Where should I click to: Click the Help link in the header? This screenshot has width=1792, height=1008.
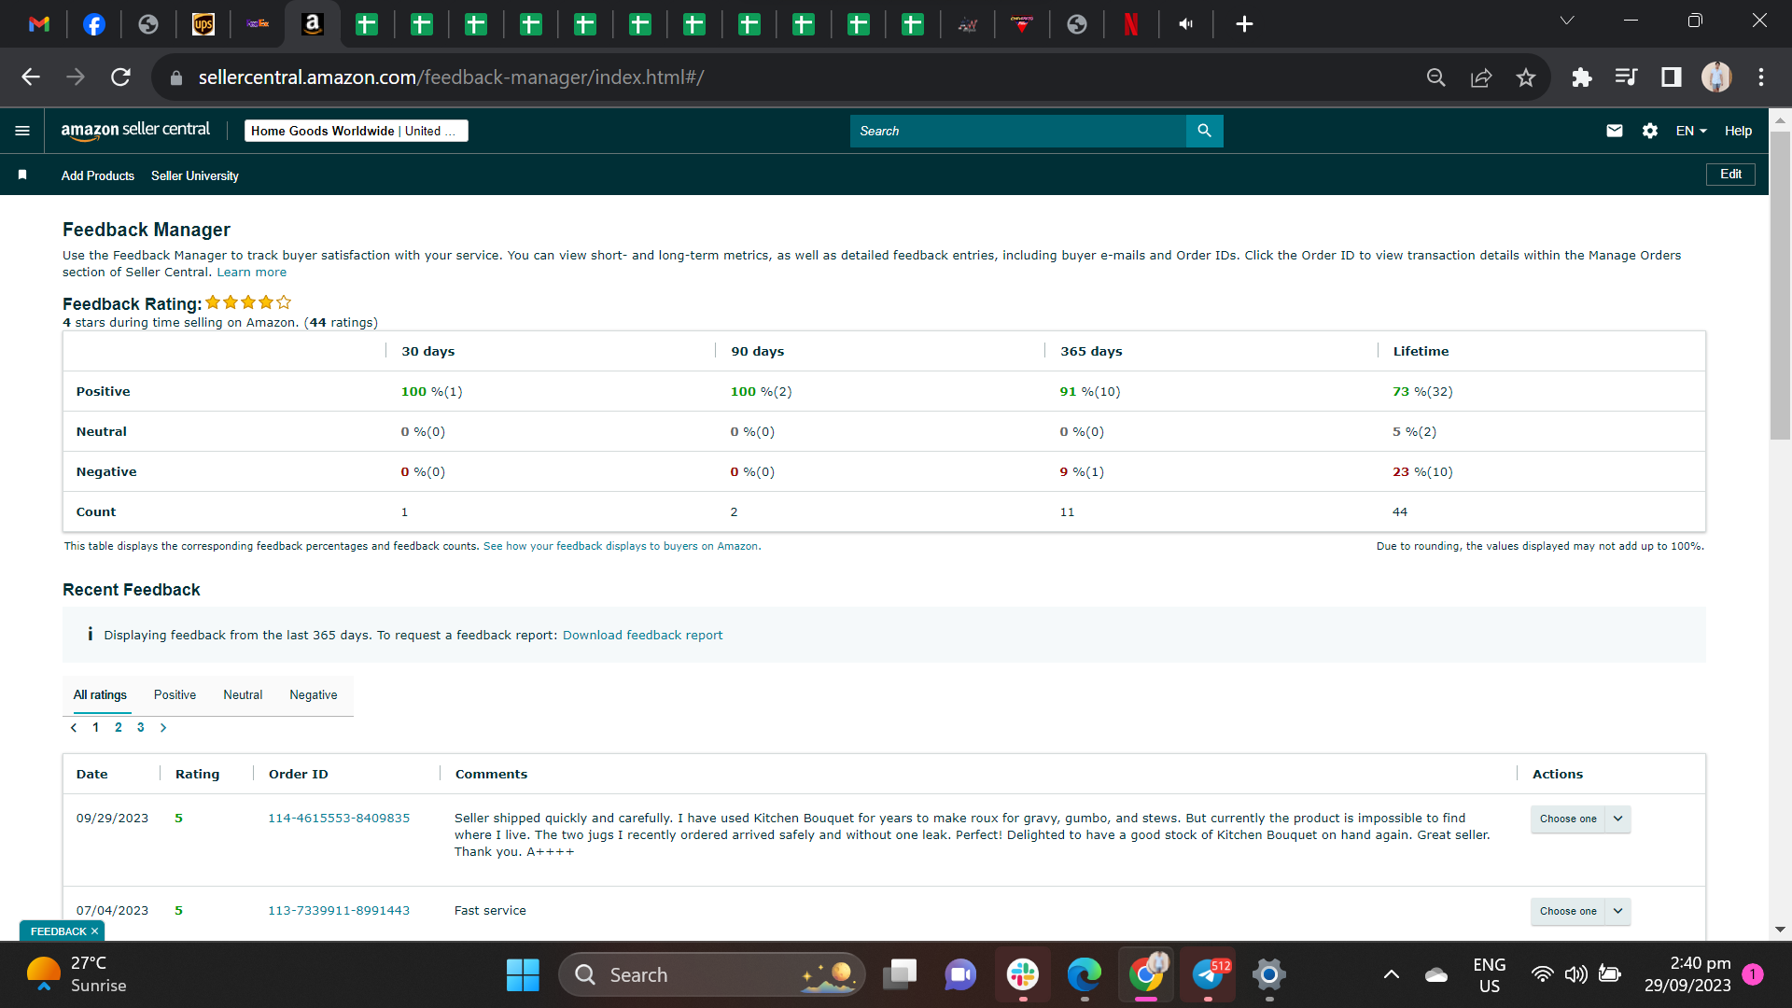1738,131
